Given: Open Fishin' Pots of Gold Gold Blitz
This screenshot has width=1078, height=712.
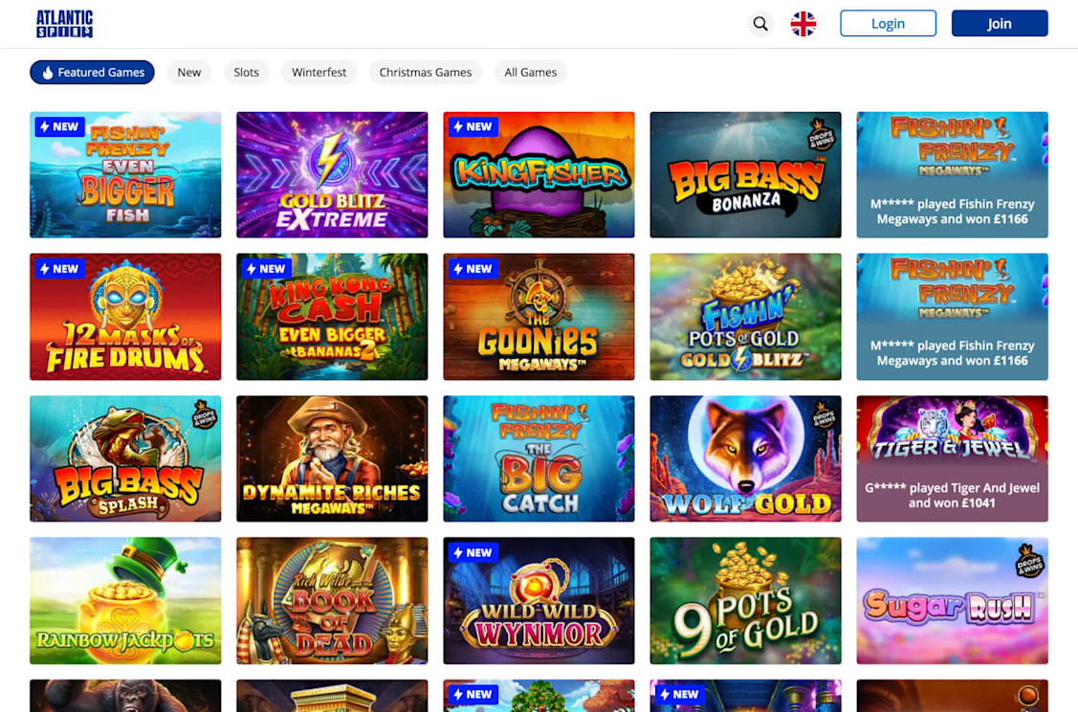Looking at the screenshot, I should [x=745, y=317].
